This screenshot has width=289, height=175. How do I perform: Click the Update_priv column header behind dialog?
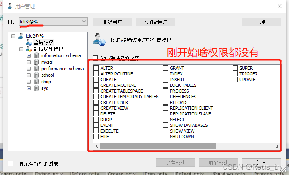point(49,173)
